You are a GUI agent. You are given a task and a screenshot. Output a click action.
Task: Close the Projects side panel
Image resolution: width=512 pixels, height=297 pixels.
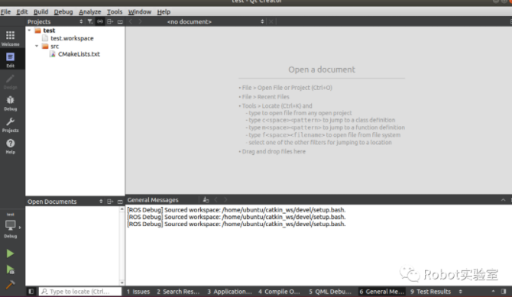(120, 21)
